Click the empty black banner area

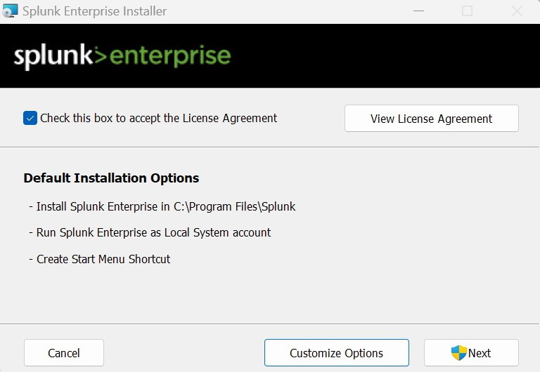click(382, 55)
